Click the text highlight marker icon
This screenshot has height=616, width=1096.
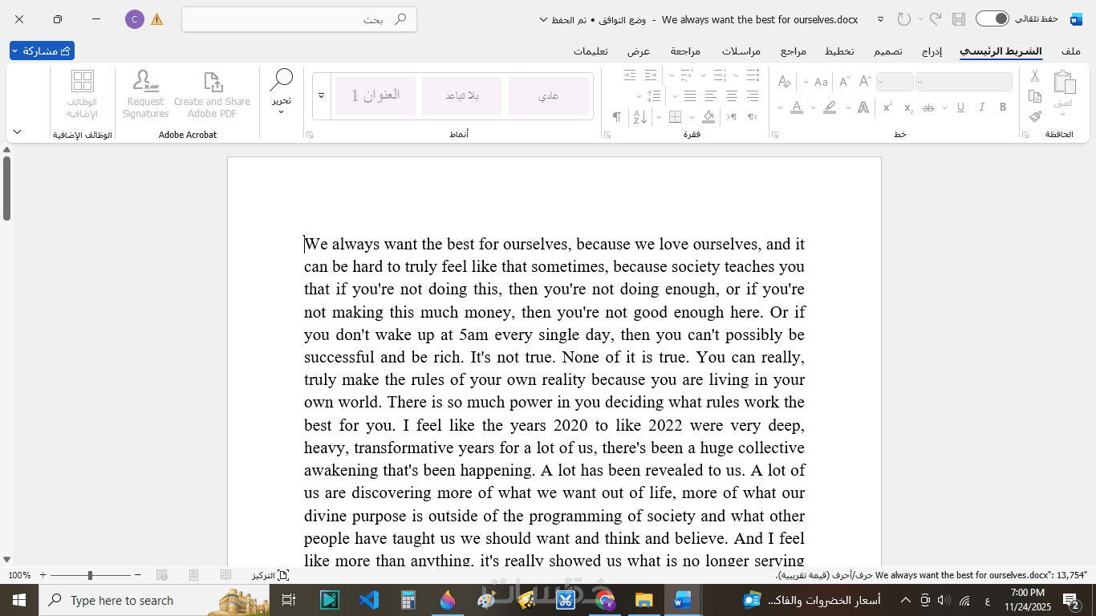click(830, 107)
